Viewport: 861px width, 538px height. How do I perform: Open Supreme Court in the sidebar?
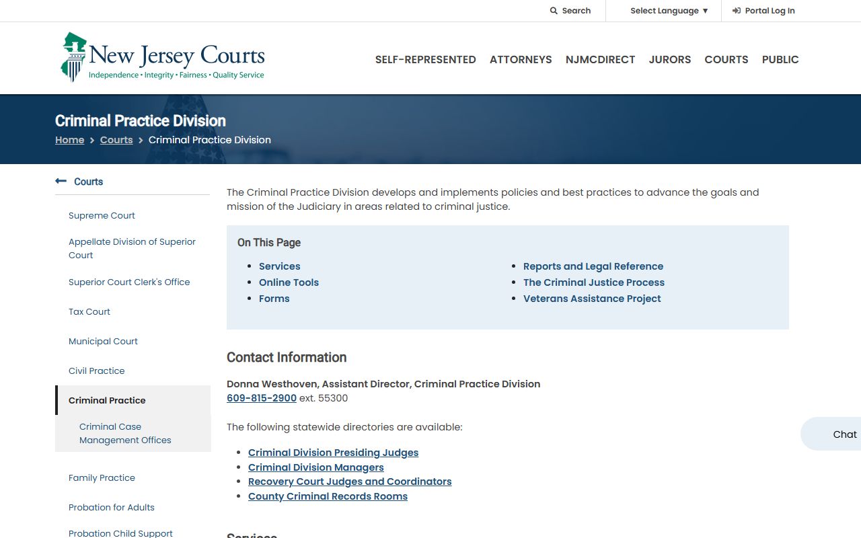102,215
